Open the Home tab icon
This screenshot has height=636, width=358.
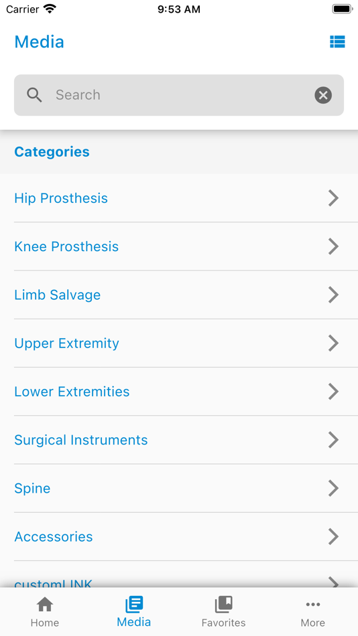click(45, 605)
